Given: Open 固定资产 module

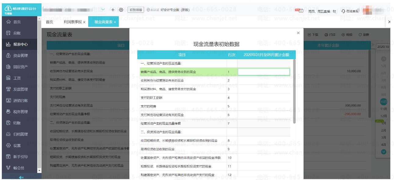Looking at the screenshot, I should 20,67.
